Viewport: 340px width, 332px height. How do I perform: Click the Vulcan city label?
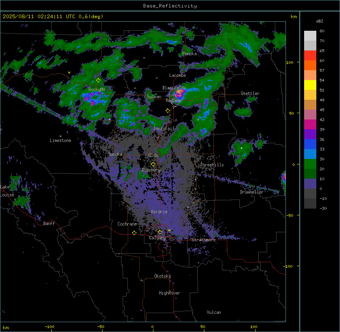[214, 312]
